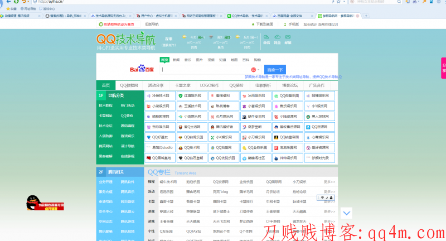Screen dimensions: 446x241
Task: Open the 收藏 favorites star in bookmarks bar
Action: pyautogui.click(x=11, y=8)
